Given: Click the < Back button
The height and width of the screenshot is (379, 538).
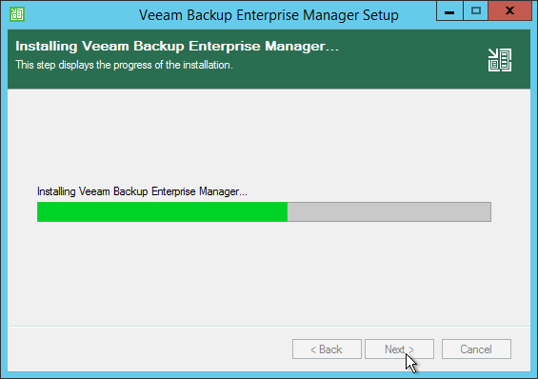Looking at the screenshot, I should click(x=327, y=349).
